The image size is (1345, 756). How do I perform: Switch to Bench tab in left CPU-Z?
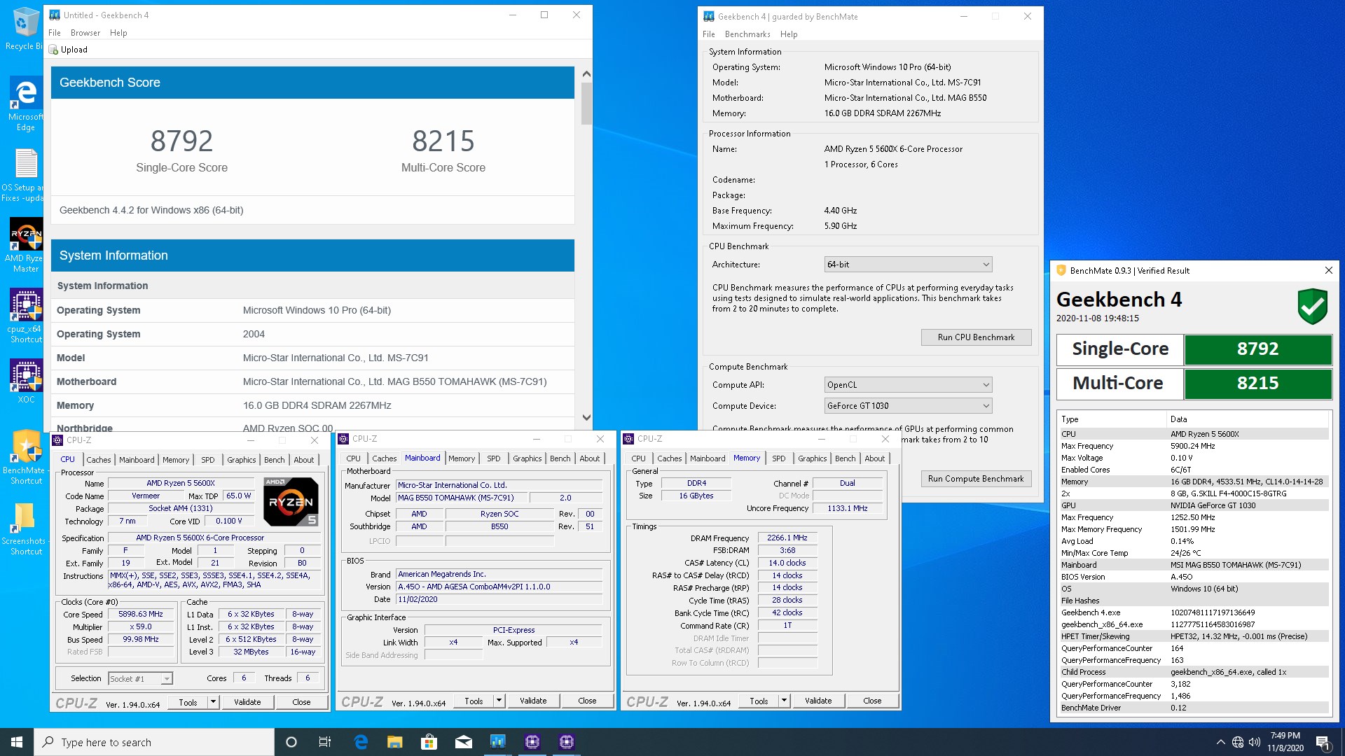[274, 460]
